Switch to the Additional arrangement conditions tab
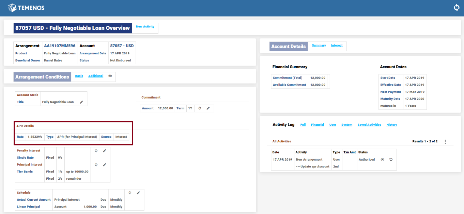Screen dimensions: 464x214 click(x=96, y=76)
